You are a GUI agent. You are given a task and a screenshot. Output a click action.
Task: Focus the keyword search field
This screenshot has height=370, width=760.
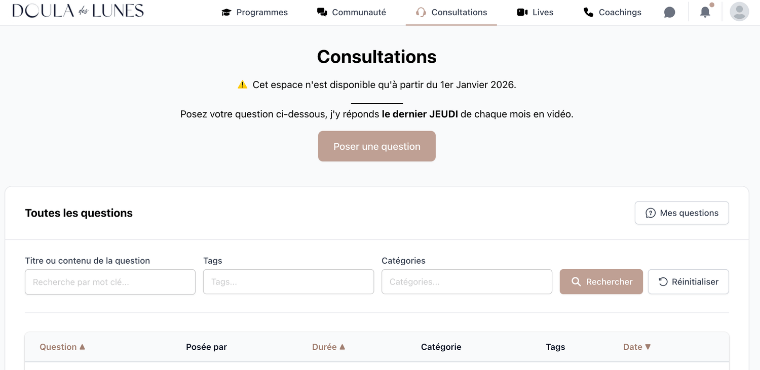110,282
